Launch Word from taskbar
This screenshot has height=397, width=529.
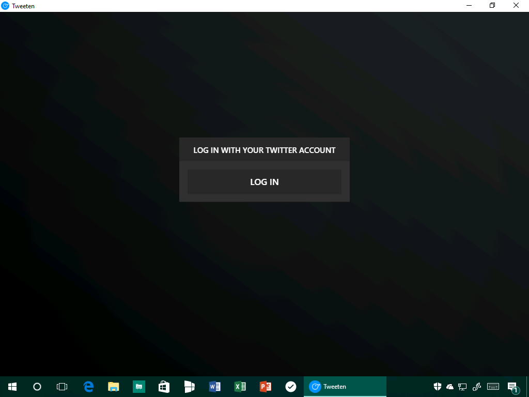coord(214,387)
